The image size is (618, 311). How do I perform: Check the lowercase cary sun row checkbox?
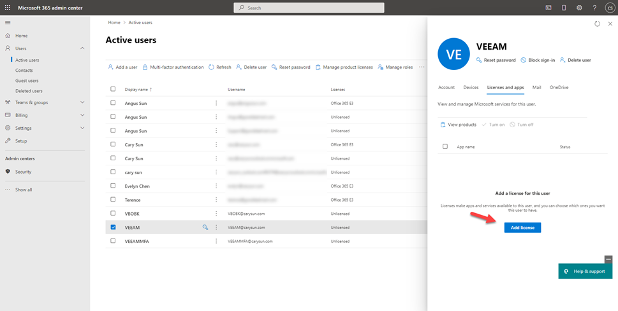click(x=113, y=172)
